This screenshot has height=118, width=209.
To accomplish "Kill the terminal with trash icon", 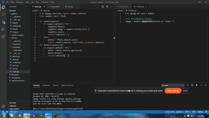I will 197,85.
